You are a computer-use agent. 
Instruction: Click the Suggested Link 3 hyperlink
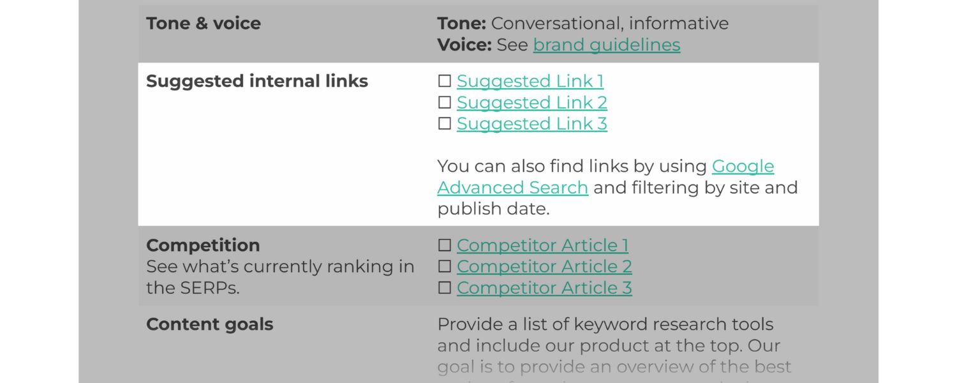tap(531, 124)
